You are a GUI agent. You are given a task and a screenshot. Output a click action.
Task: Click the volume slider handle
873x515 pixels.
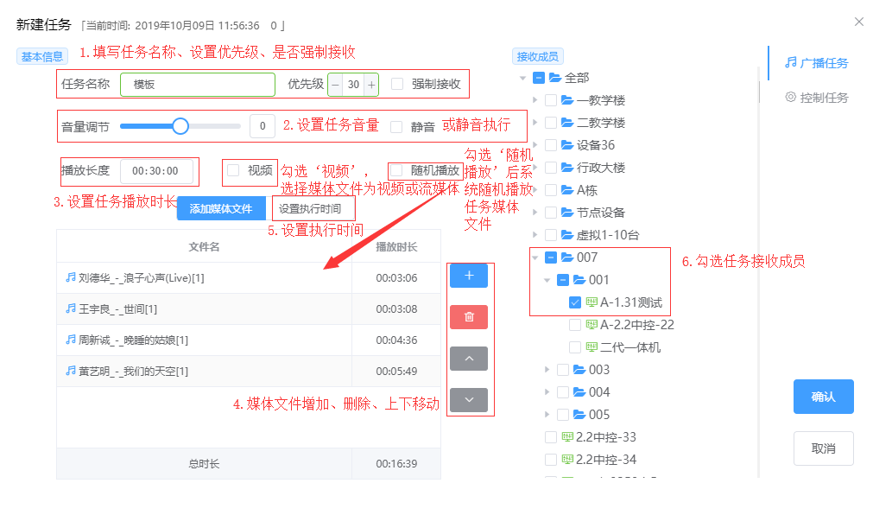(180, 126)
